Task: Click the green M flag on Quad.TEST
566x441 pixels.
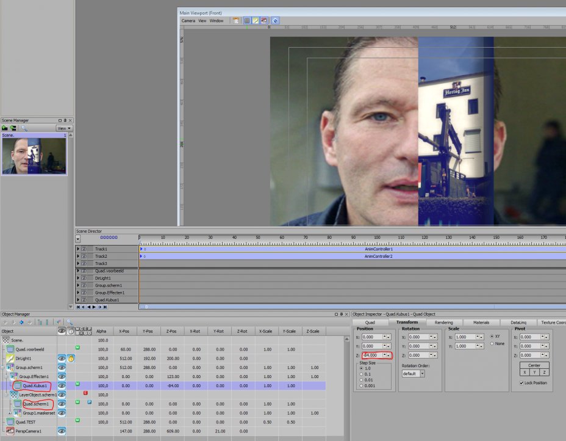Action: 77,420
